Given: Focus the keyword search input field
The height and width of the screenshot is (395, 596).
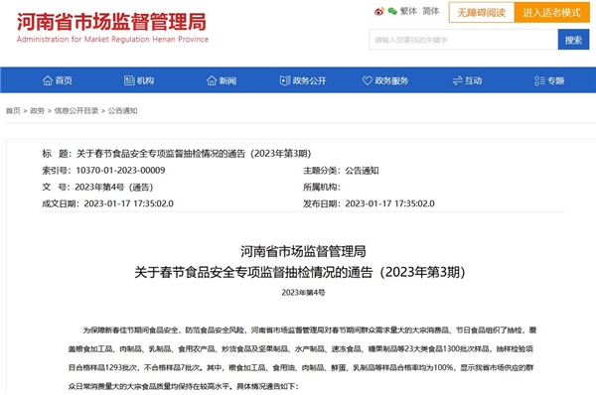Looking at the screenshot, I should (463, 40).
